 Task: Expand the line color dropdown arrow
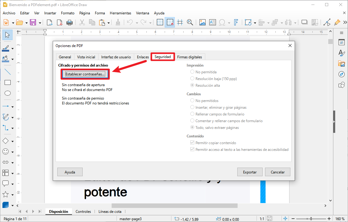click(13, 49)
